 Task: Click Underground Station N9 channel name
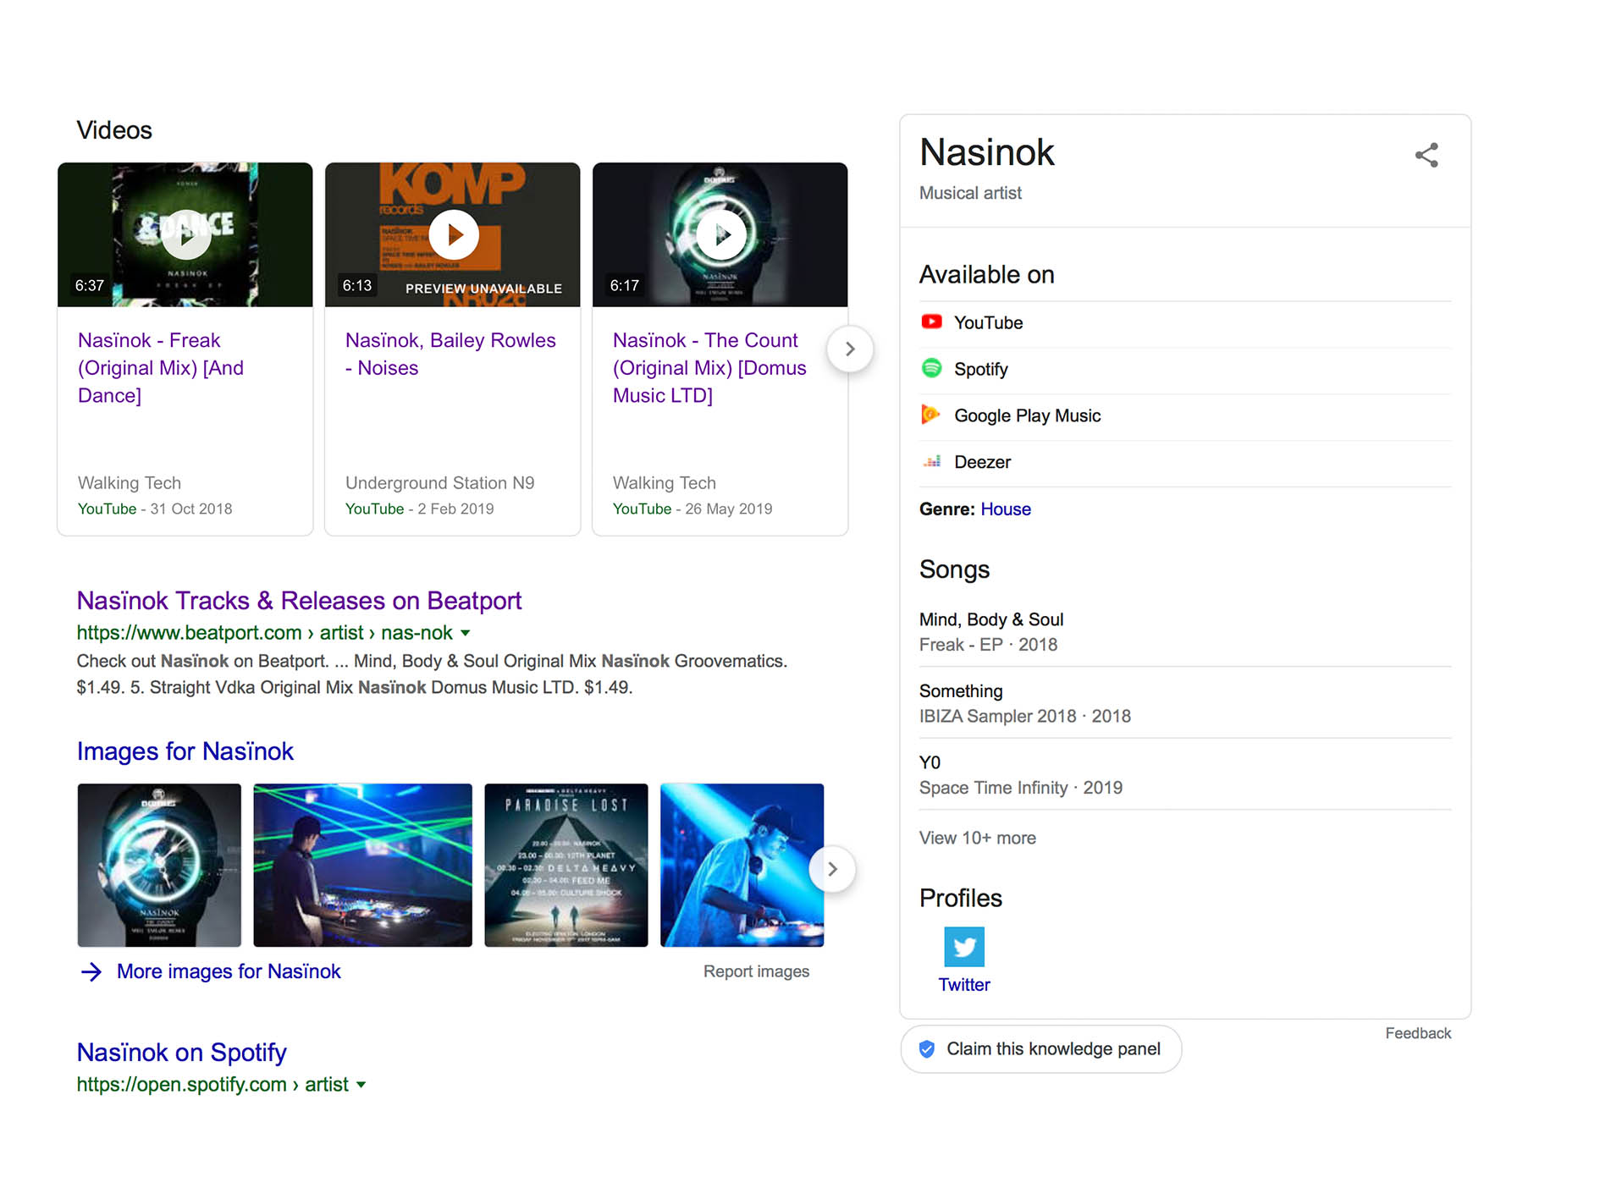pyautogui.click(x=439, y=483)
